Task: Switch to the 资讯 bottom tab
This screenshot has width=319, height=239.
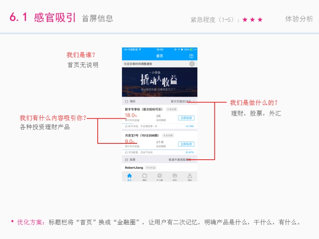Action: (175, 176)
